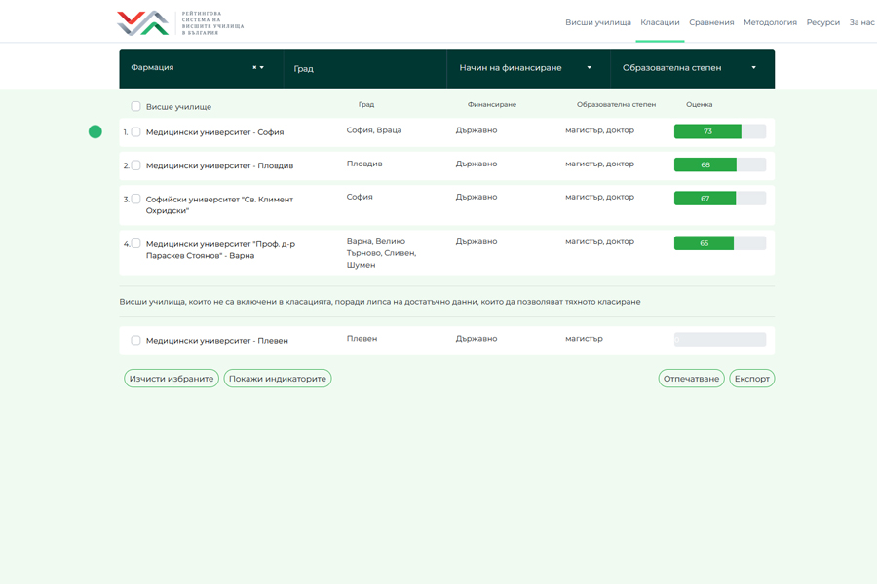Click the score bar showing 67
This screenshot has width=877, height=584.
(720, 199)
